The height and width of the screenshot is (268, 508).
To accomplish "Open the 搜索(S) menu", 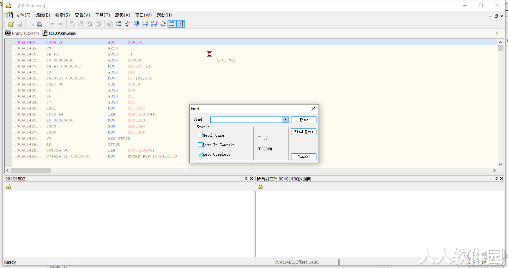I will click(x=62, y=15).
